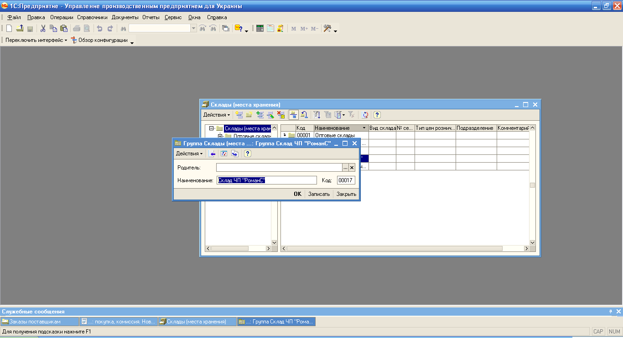Click Mark for deletion icon in Склады toolbar
This screenshot has width=623, height=338.
click(281, 115)
